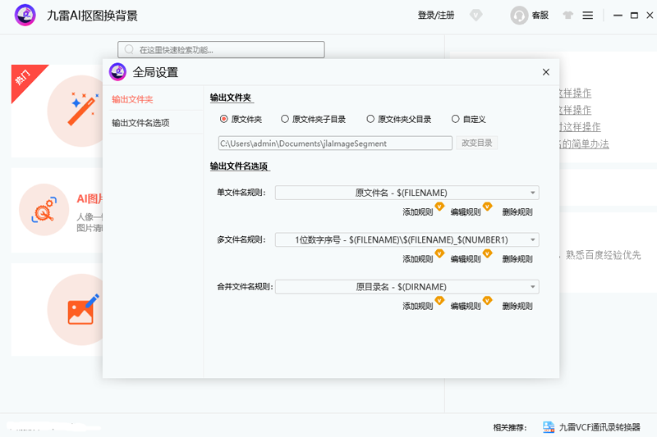Click the search magnifier icon
The width and height of the screenshot is (657, 437).
pyautogui.click(x=129, y=50)
